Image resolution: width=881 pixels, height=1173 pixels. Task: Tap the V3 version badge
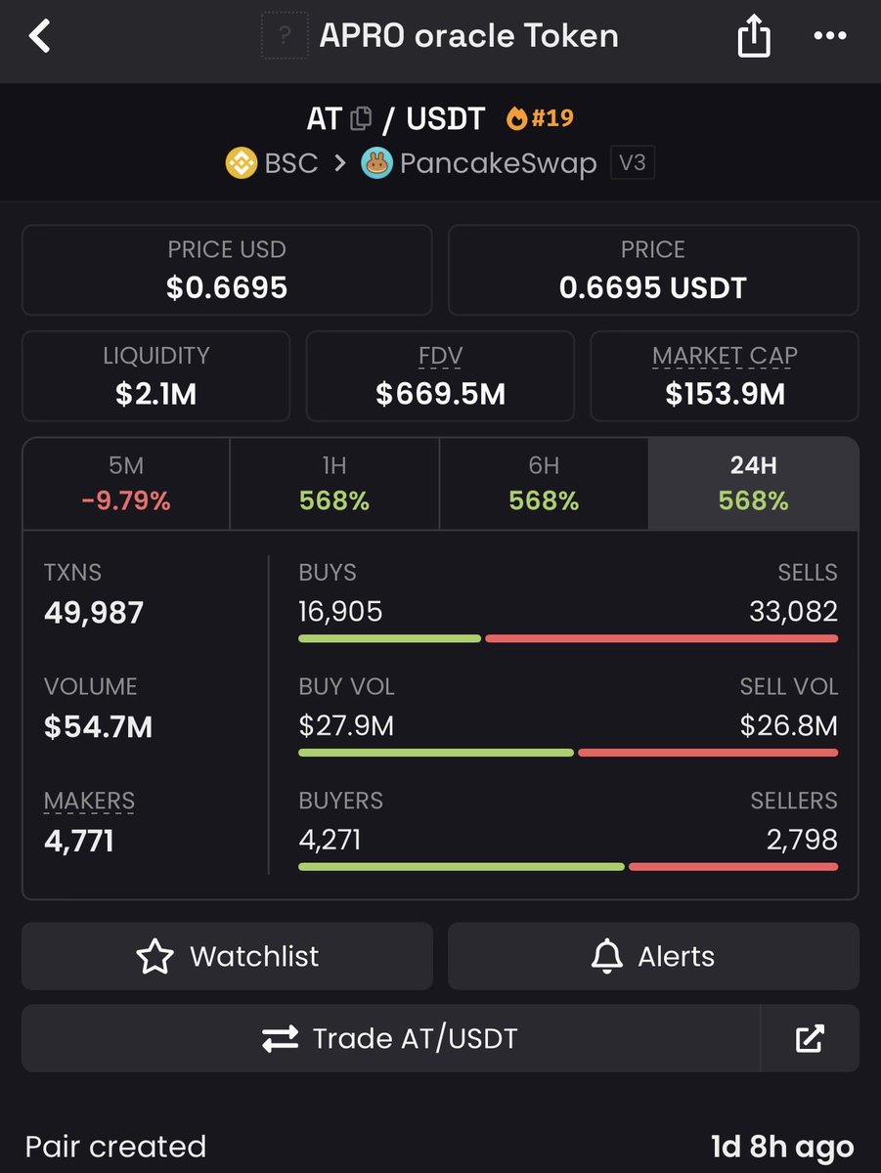click(633, 162)
